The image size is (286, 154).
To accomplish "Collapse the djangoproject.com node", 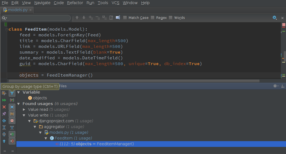I will (x=30, y=121).
